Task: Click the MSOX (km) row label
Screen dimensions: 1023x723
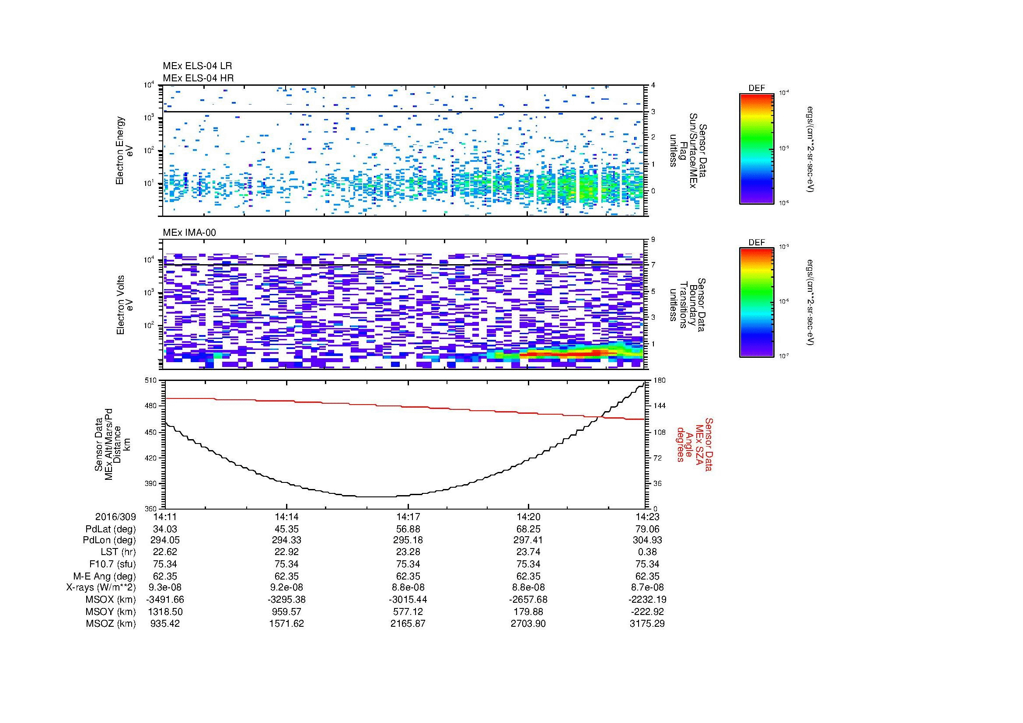Action: click(111, 600)
